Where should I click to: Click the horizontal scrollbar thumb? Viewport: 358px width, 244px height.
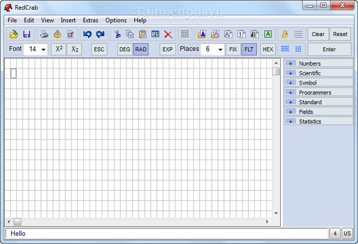17,222
